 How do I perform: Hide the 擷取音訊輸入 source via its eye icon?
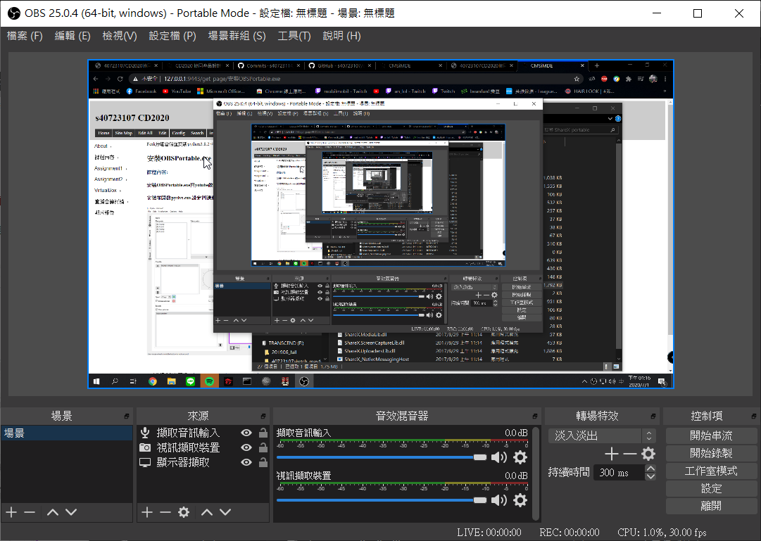point(246,433)
